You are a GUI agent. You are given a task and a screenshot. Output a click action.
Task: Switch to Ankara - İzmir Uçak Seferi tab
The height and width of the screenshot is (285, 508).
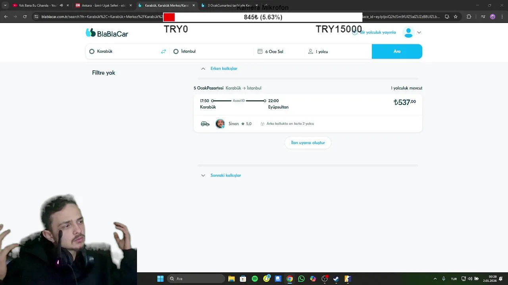(103, 6)
